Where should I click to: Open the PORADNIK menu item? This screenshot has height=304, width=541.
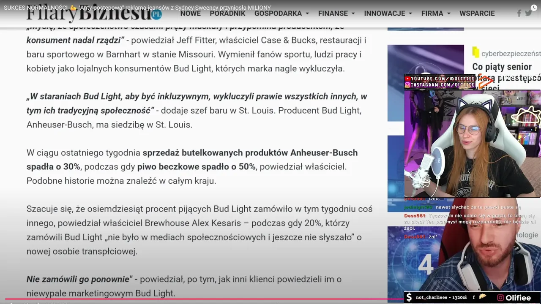[x=227, y=14]
